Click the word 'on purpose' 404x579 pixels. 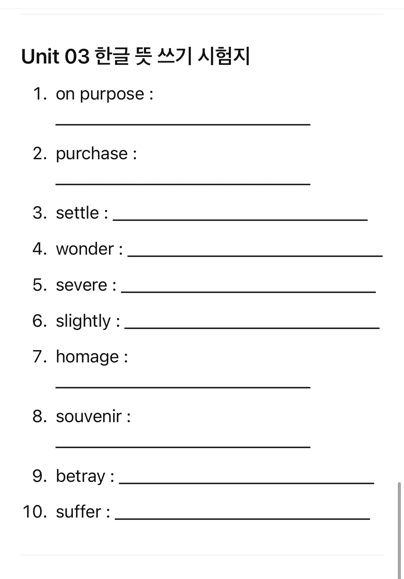pyautogui.click(x=100, y=94)
